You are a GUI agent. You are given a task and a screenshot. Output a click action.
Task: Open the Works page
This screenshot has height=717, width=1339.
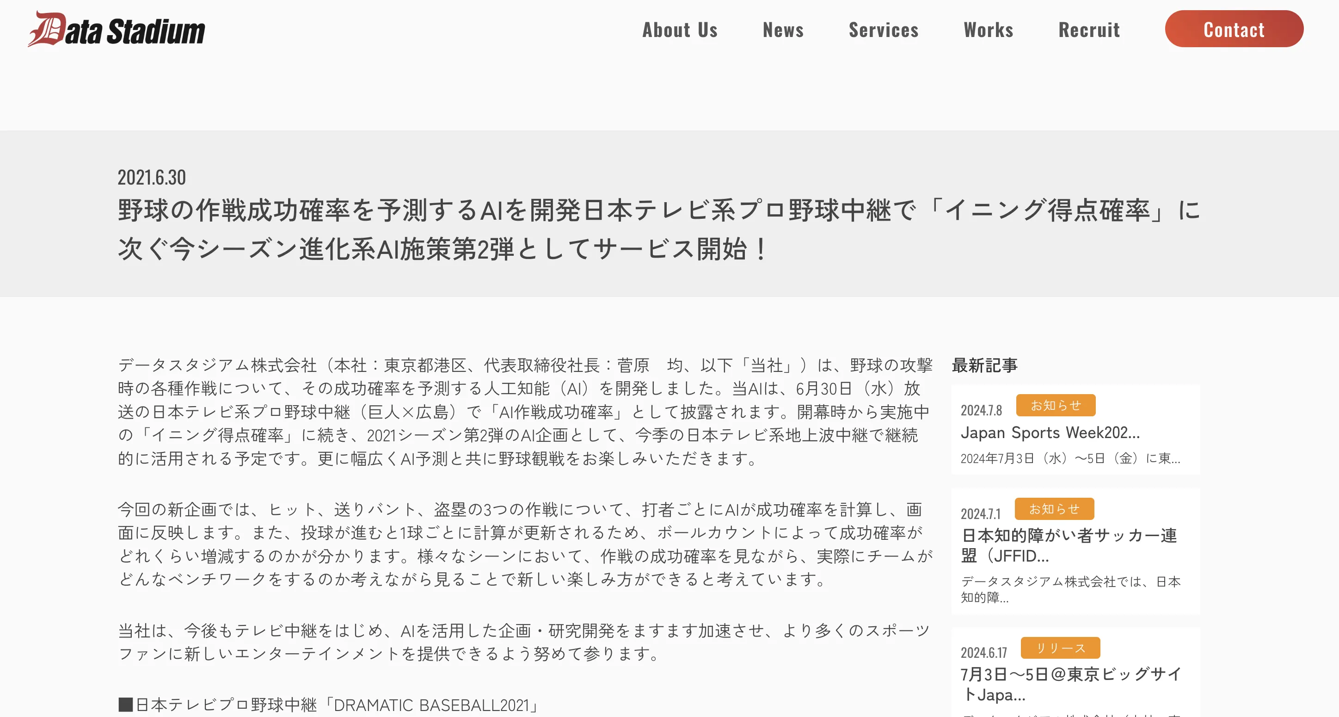(x=990, y=28)
